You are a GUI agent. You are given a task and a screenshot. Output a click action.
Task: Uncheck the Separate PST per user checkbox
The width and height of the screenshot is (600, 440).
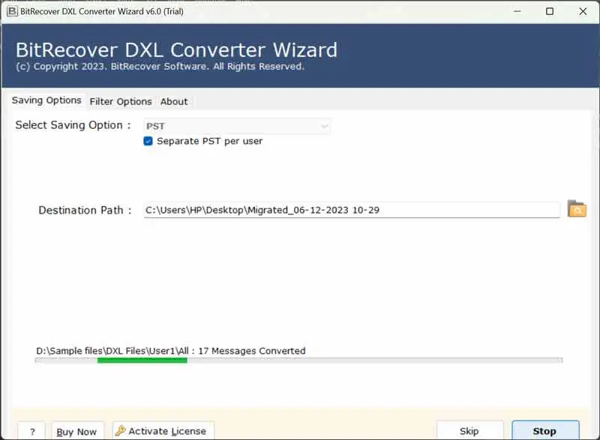148,141
